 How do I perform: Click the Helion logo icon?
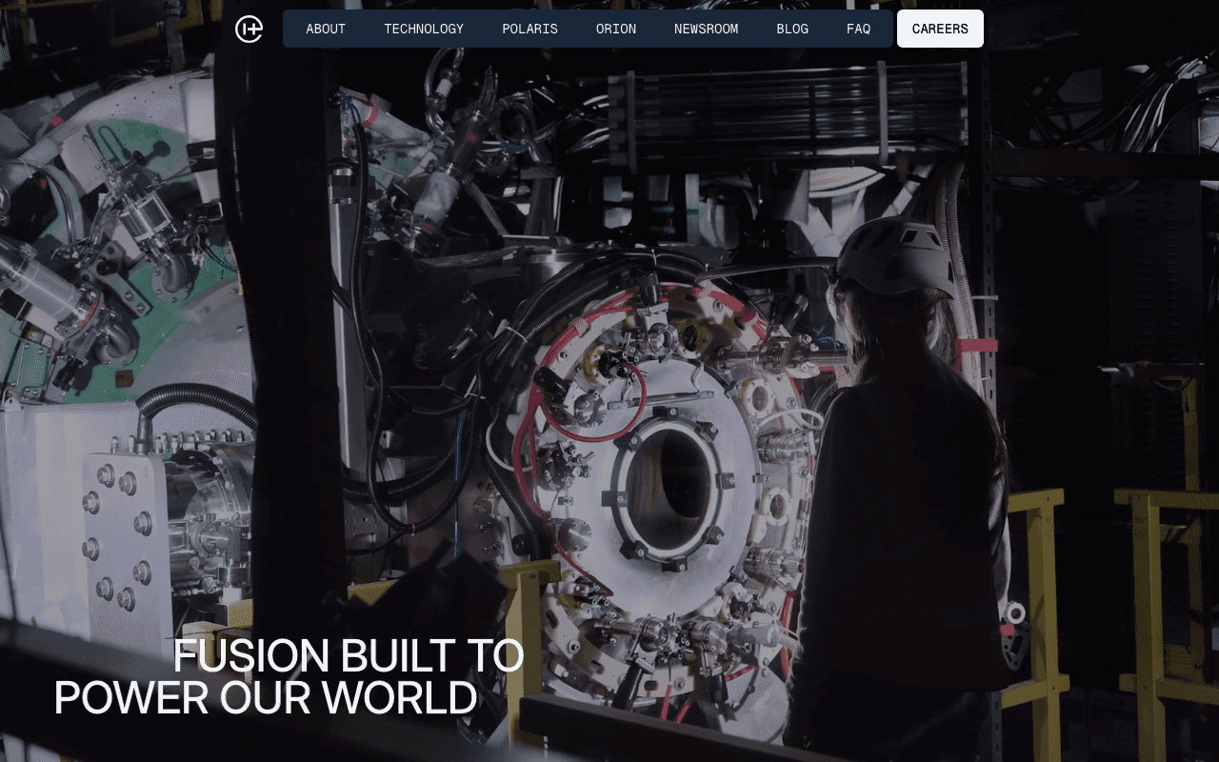click(249, 29)
